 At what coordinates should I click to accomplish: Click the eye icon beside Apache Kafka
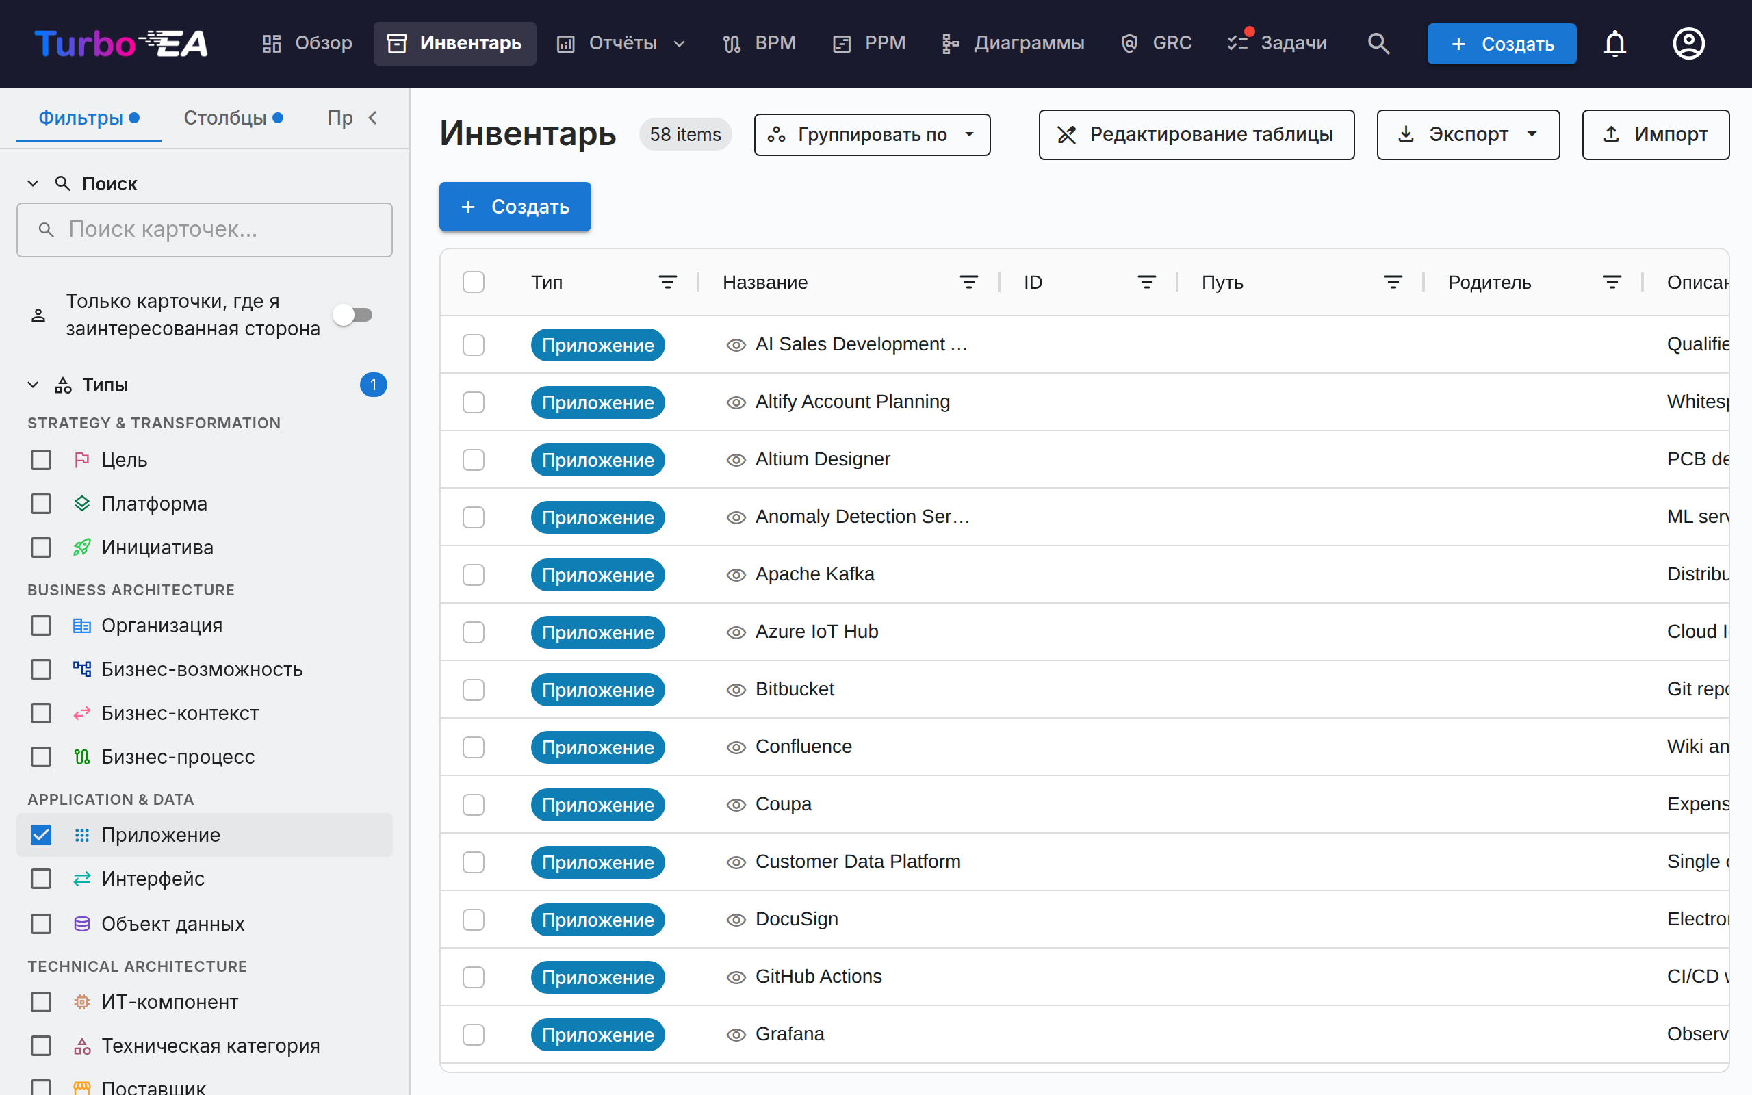point(736,575)
